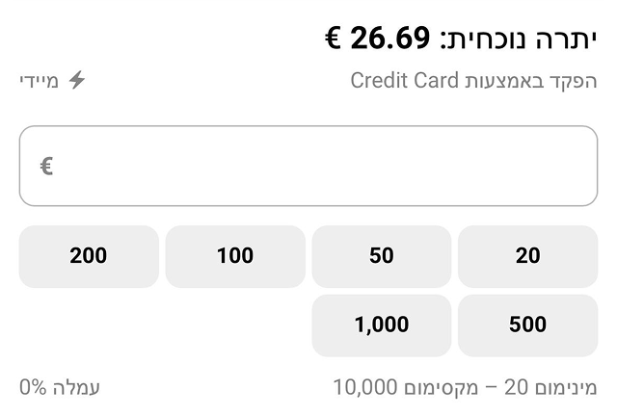The height and width of the screenshot is (416, 617).
Task: Click the מיידי instant label
Action: click(39, 80)
